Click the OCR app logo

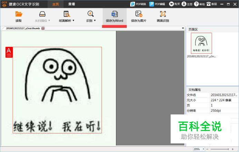coord(4,4)
